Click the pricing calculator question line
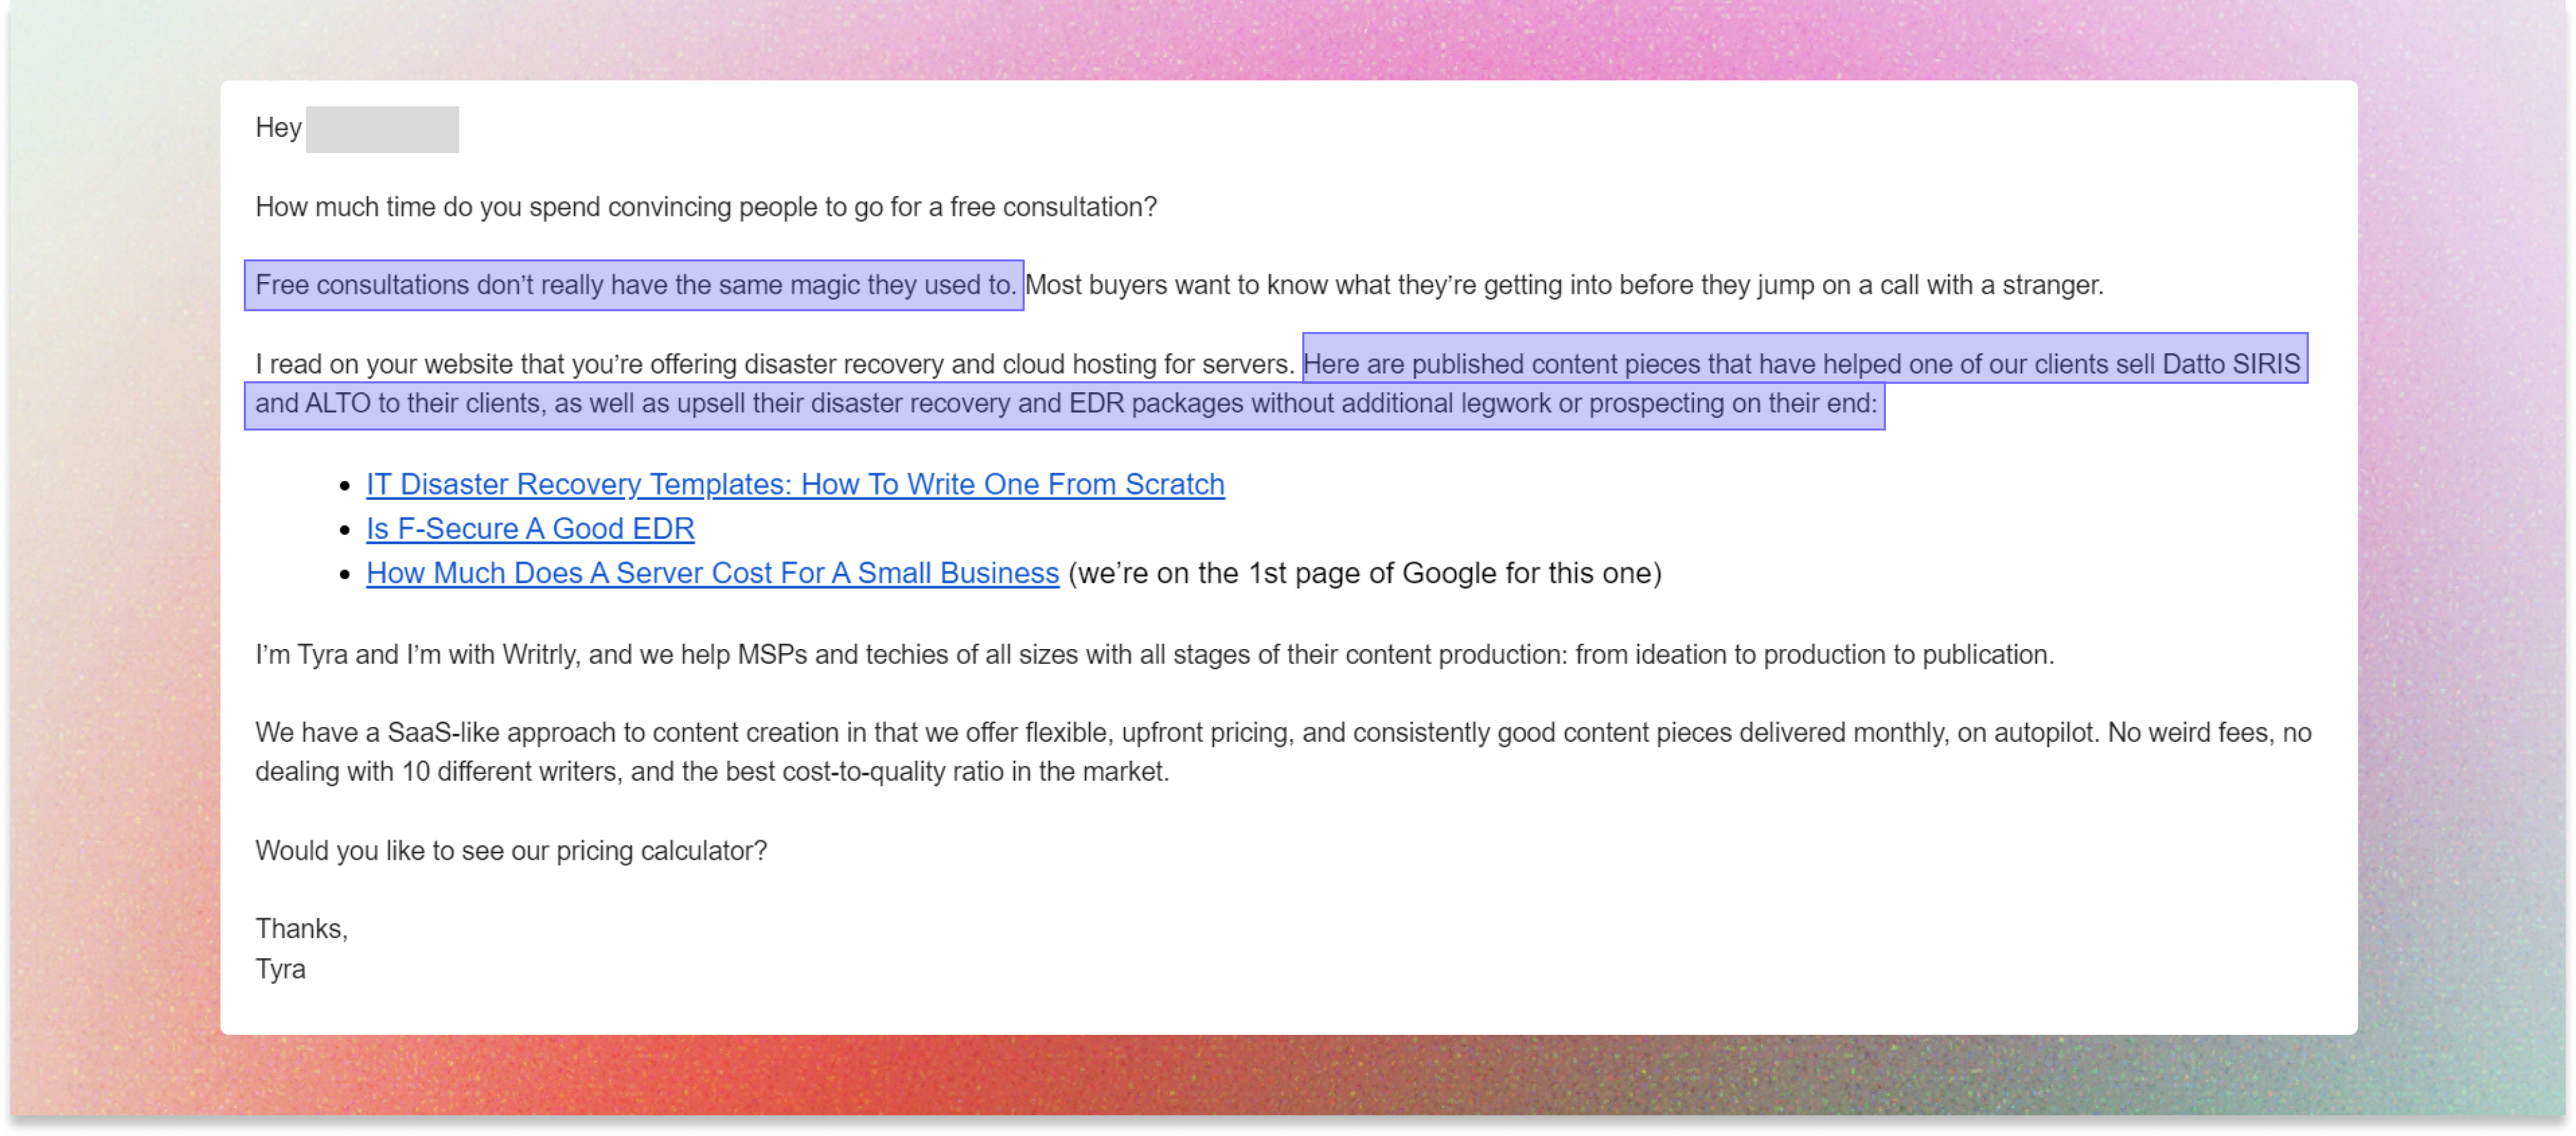This screenshot has width=2576, height=1136. 511,851
